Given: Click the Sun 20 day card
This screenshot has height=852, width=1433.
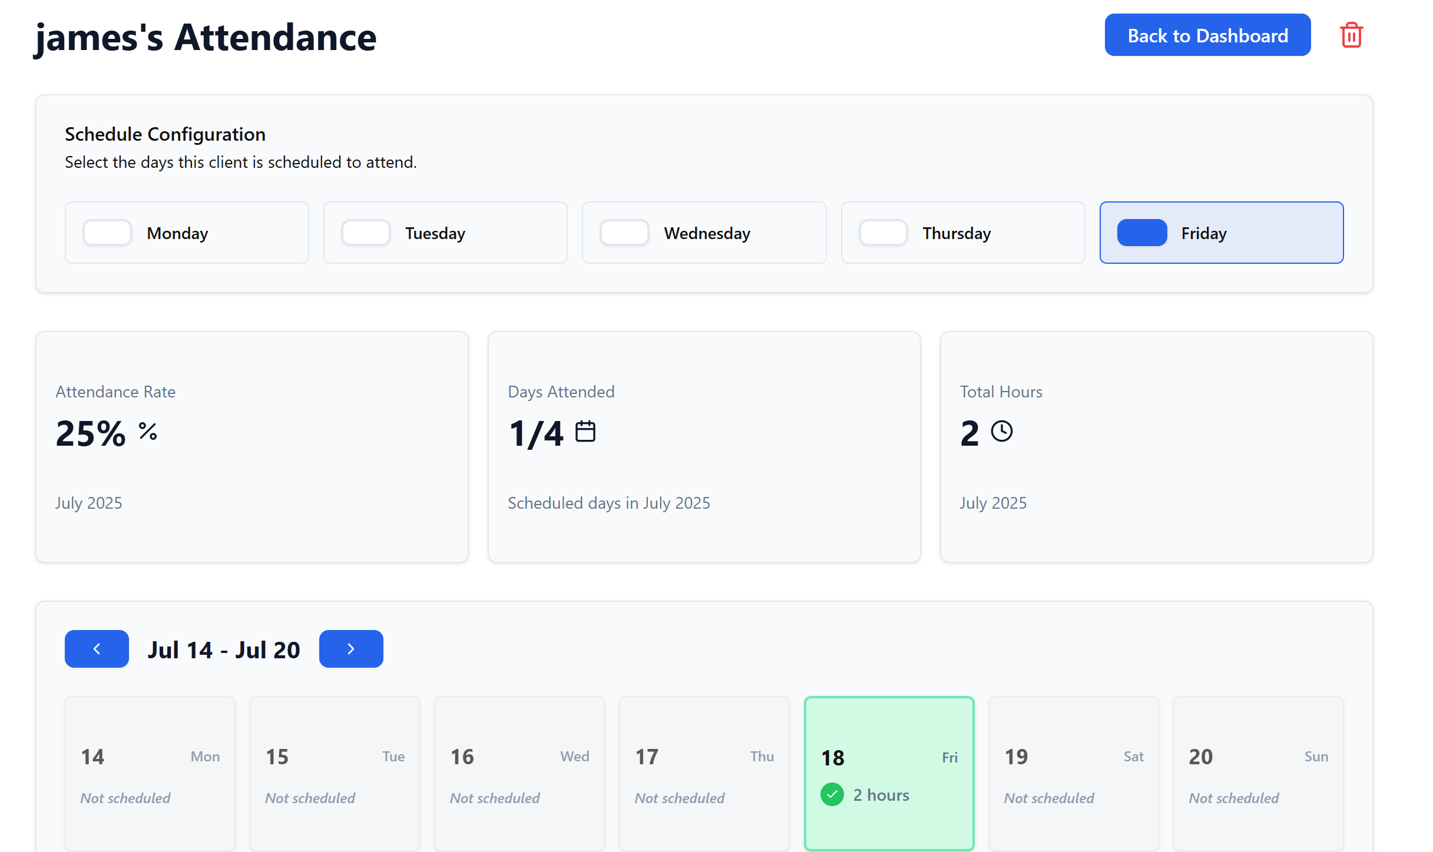Looking at the screenshot, I should click(x=1258, y=773).
